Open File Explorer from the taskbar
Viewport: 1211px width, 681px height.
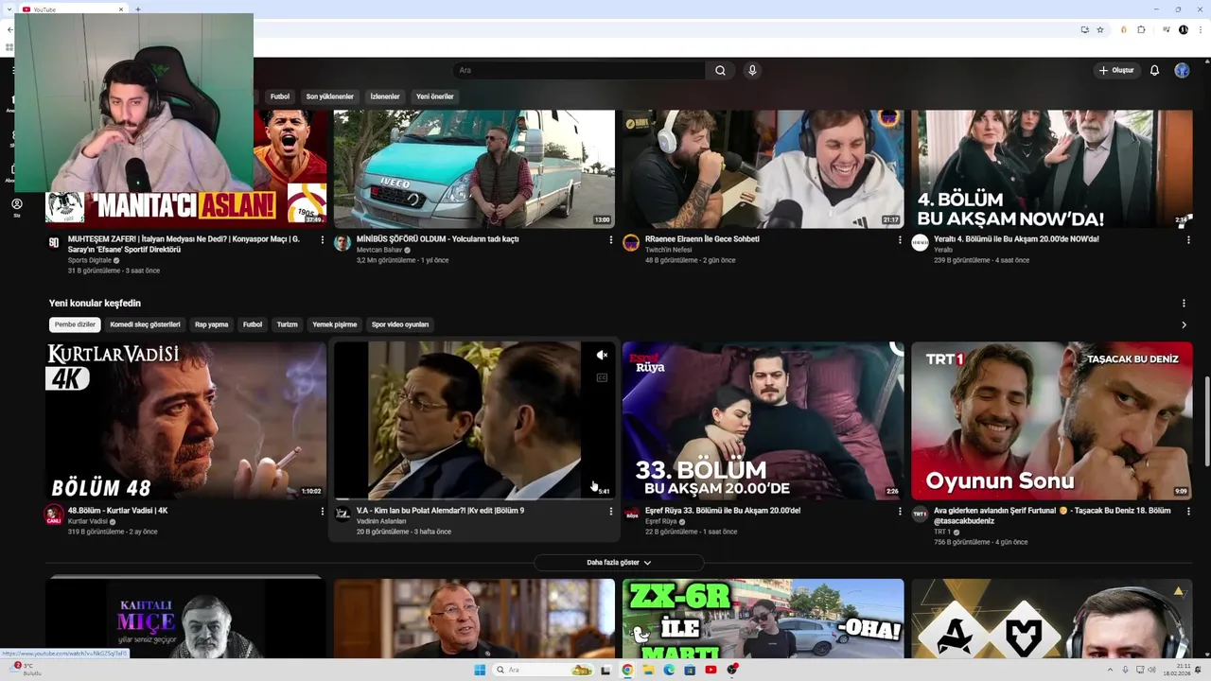tap(649, 670)
